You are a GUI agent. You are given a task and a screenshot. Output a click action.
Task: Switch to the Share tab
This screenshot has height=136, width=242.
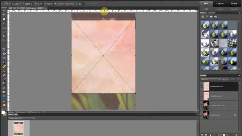click(234, 3)
